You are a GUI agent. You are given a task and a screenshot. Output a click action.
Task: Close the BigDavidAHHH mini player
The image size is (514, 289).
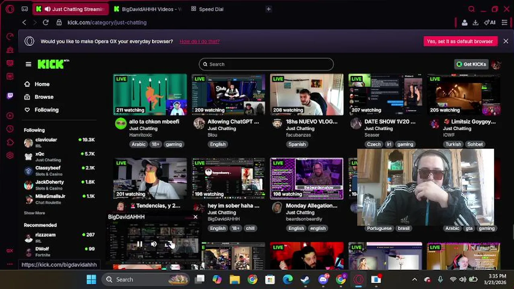tap(195, 217)
